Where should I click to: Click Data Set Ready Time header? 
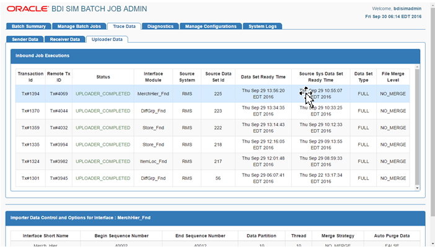pos(263,77)
